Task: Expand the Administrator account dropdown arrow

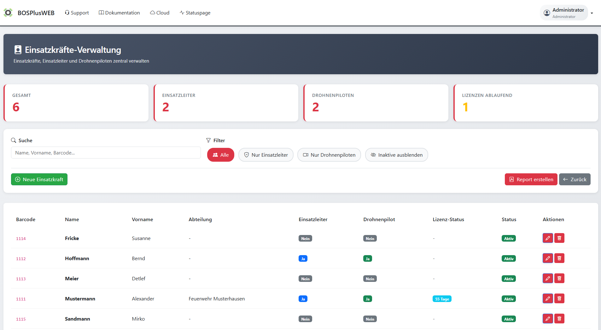Action: [592, 13]
